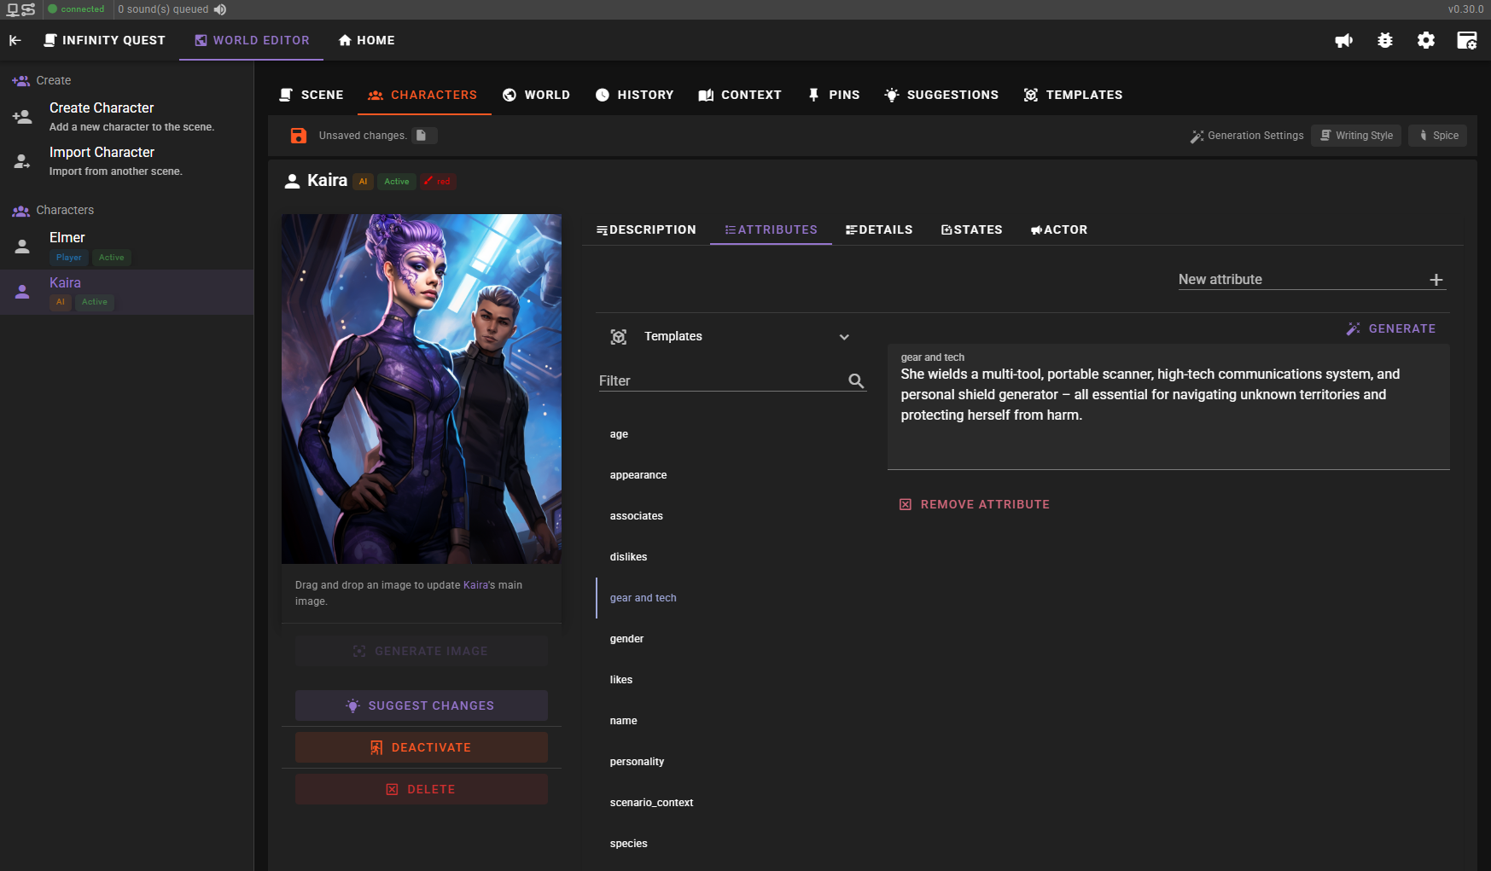This screenshot has width=1491, height=871.
Task: Open the Writing Style dropdown
Action: 1356,135
